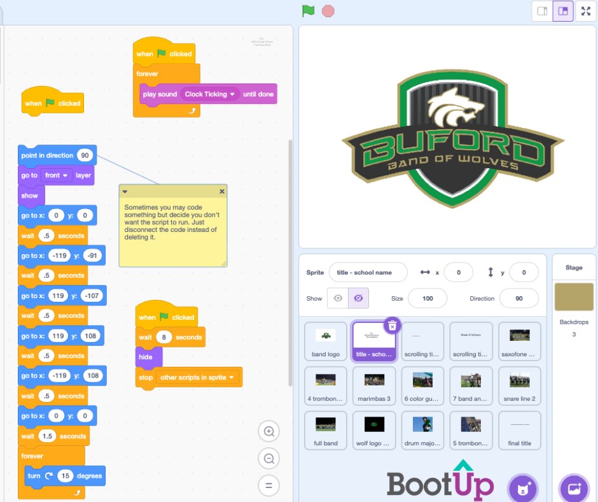Screen dimensions: 598x502
Task: Open the Choose a Backdrop button
Action: click(x=574, y=489)
